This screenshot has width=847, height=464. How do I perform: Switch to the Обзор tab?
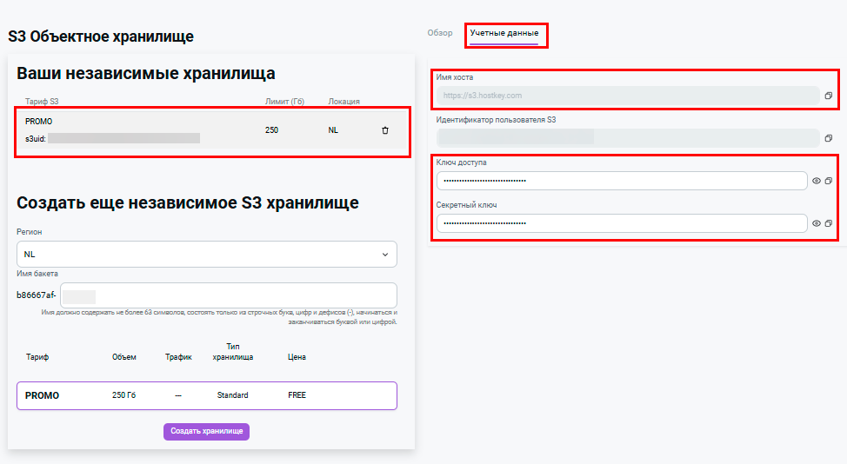pyautogui.click(x=440, y=33)
